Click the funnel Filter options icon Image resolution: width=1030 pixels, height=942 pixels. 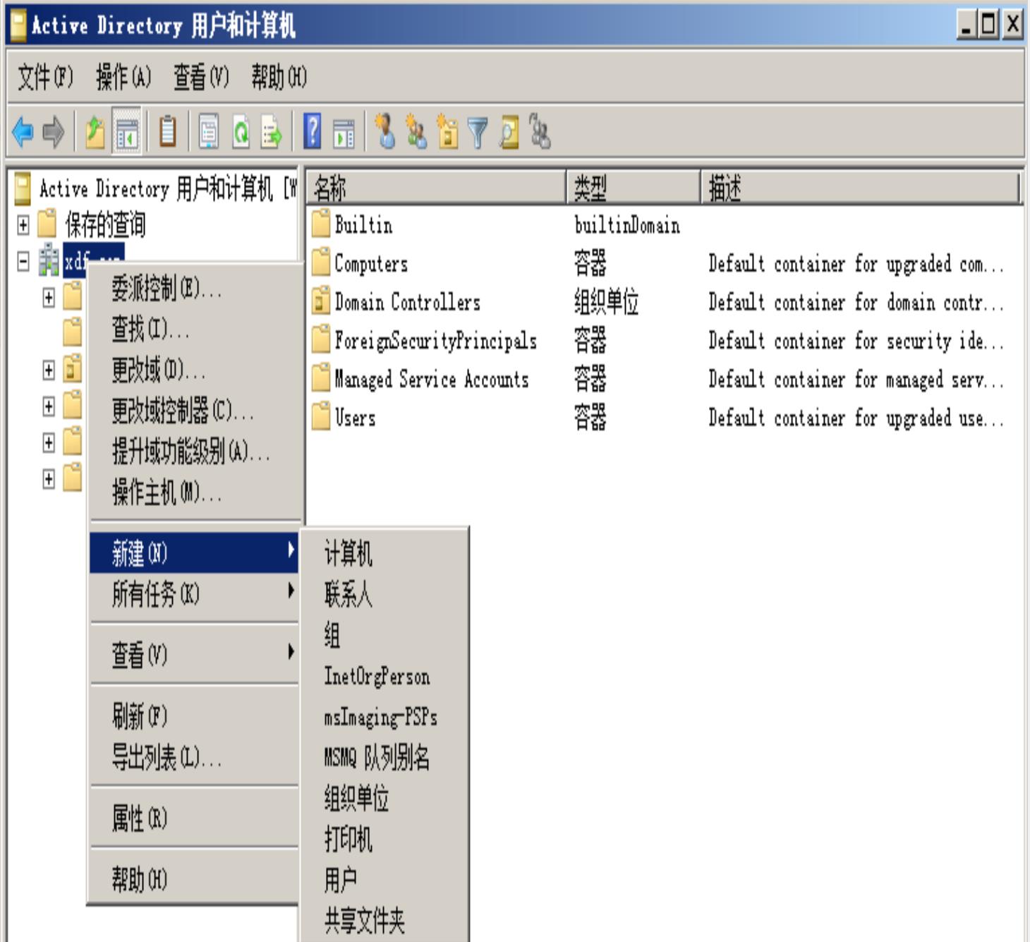478,133
